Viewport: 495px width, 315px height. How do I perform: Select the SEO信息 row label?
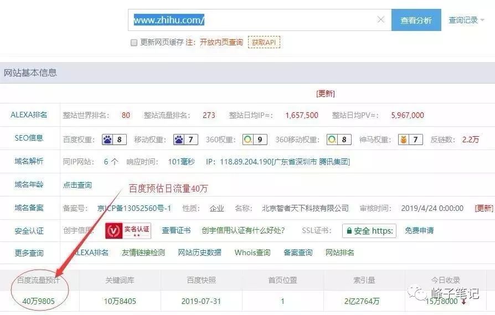(29, 138)
